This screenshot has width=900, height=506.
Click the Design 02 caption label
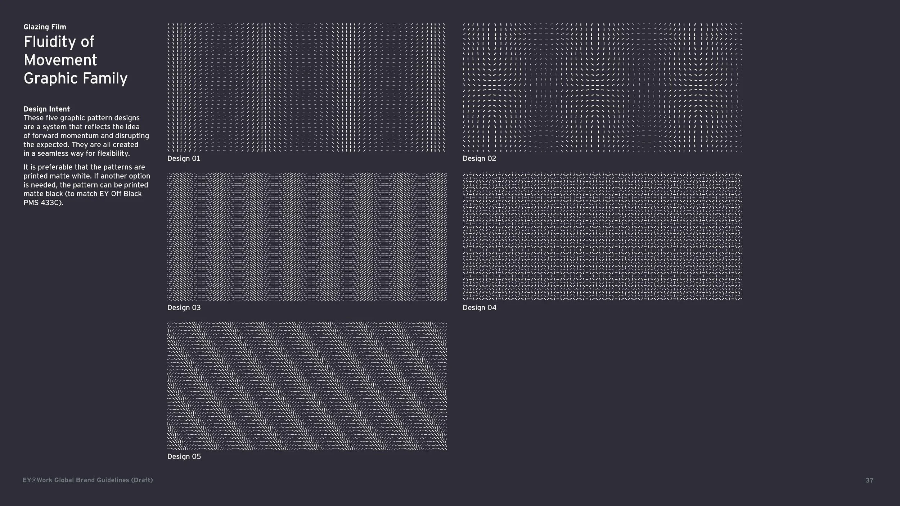[479, 158]
